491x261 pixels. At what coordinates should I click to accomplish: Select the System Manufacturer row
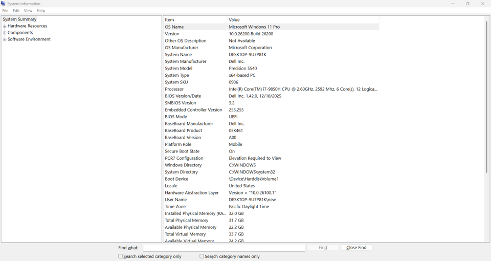point(271,61)
